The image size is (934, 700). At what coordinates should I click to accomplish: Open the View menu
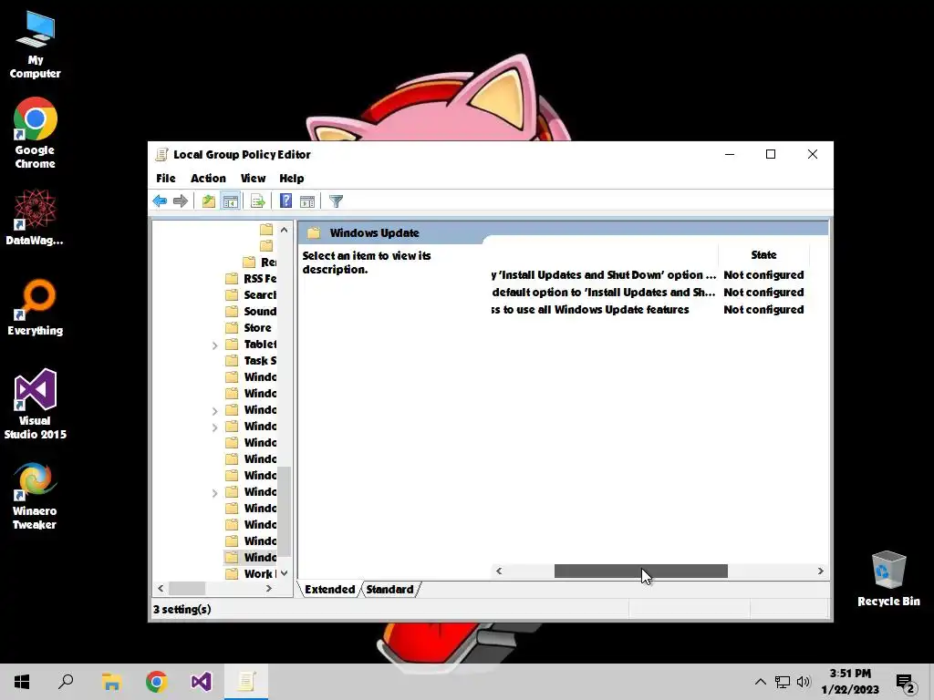253,178
